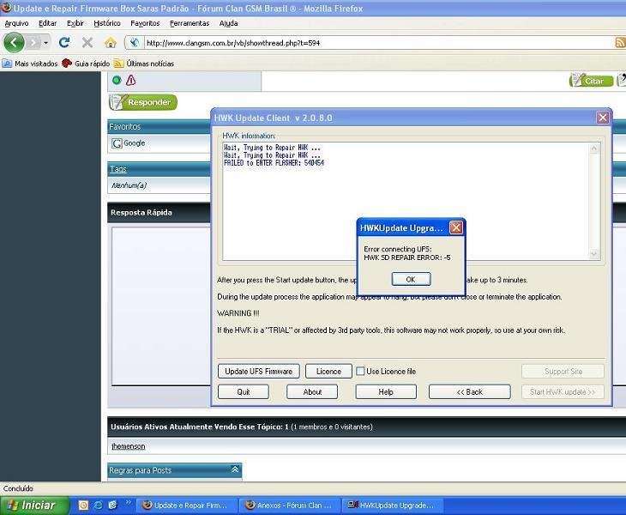Click quick reply text area
This screenshot has width=626, height=515.
point(161,306)
